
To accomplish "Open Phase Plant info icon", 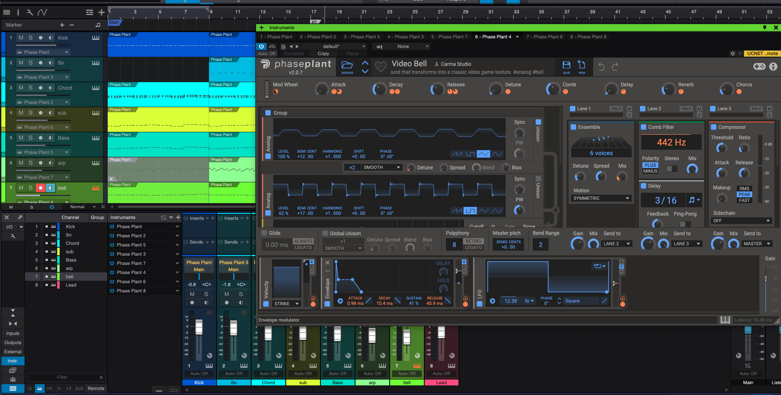I will tap(773, 66).
